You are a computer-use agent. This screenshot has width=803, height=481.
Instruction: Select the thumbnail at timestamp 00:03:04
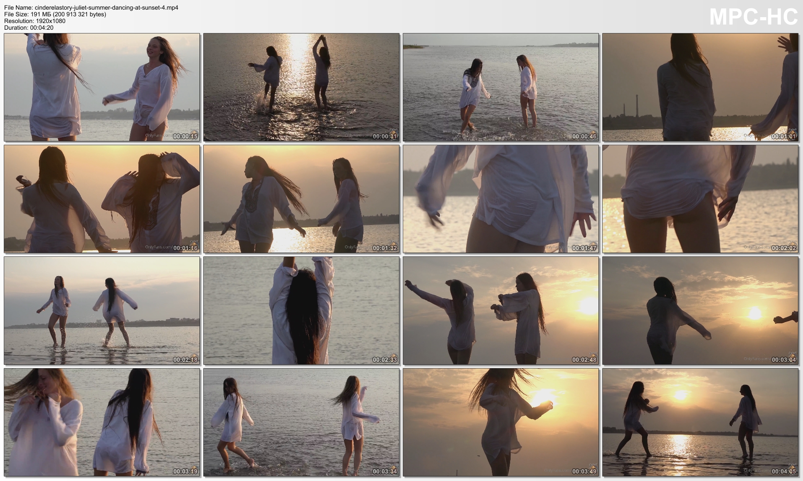pos(701,311)
